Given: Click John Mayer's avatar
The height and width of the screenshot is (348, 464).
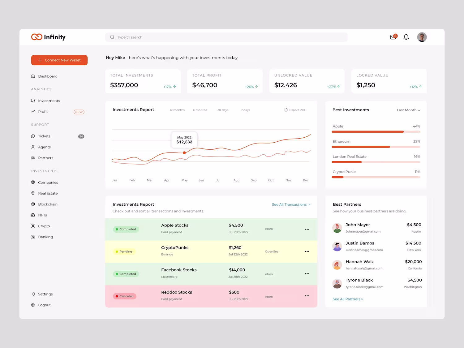Looking at the screenshot, I should click(337, 228).
